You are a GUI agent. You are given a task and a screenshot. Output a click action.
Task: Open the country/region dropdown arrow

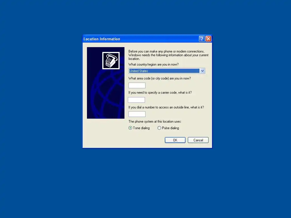(202, 71)
